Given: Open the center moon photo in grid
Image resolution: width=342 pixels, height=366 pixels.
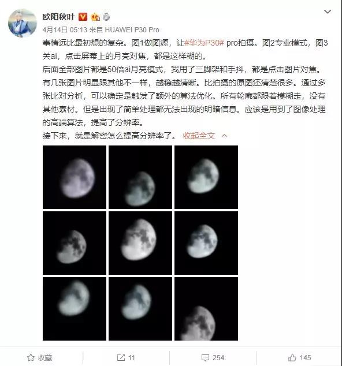Looking at the screenshot, I should [x=140, y=243].
